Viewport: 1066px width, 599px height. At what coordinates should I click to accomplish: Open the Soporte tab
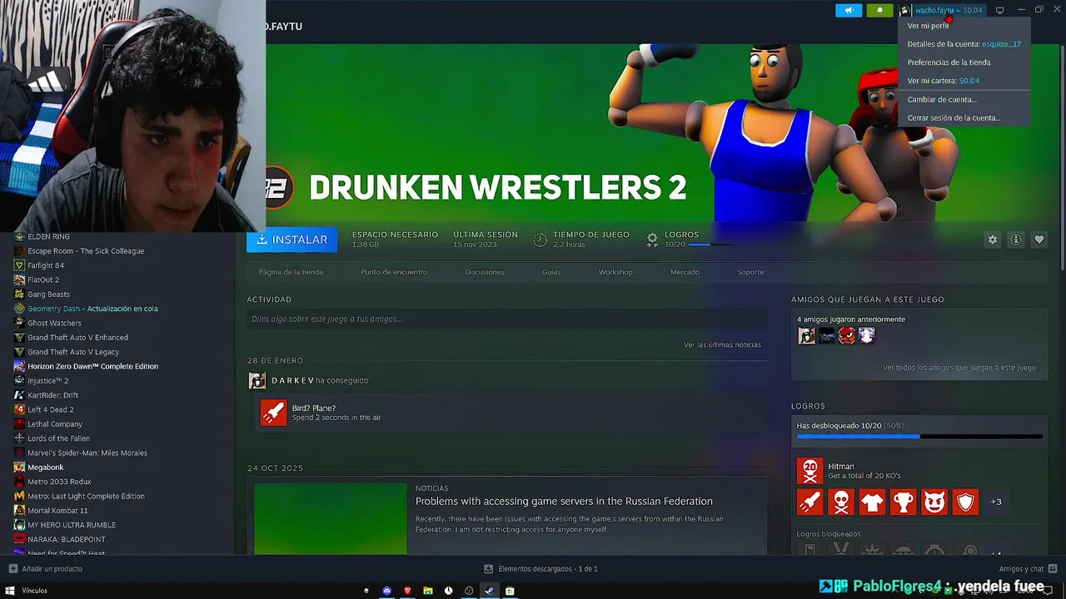(750, 272)
